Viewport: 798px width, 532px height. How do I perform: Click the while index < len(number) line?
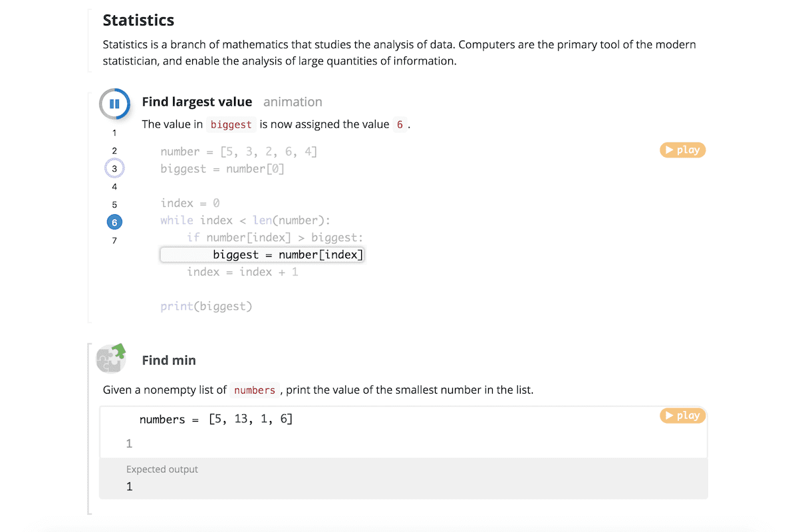coord(245,220)
